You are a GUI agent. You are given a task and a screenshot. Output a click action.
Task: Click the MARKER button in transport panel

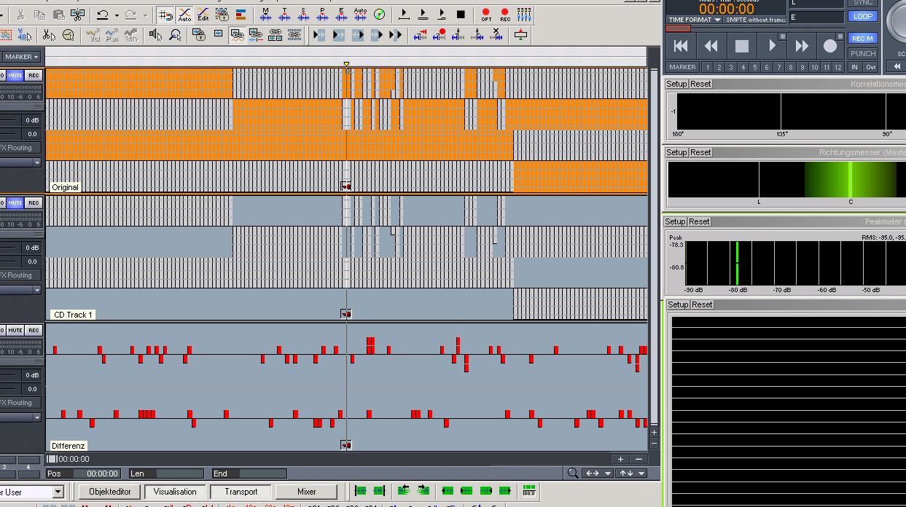[682, 67]
